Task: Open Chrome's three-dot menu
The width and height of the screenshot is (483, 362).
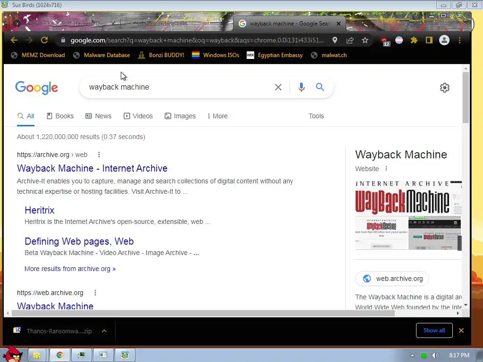Action: tap(459, 41)
